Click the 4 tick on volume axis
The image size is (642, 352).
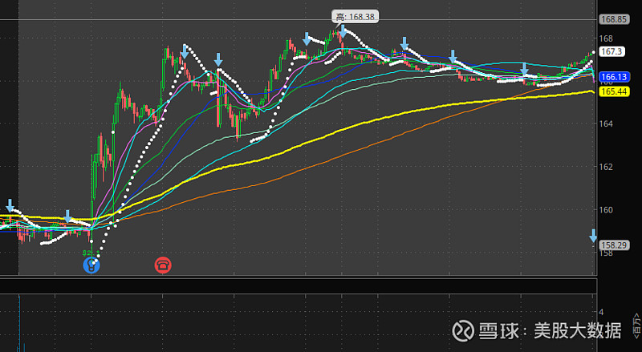click(x=600, y=312)
